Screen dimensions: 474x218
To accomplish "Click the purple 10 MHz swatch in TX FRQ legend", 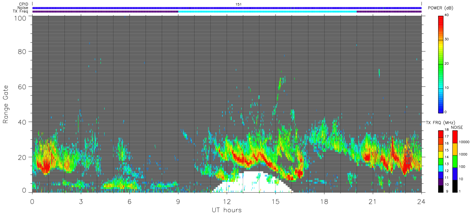I will coord(441,182).
